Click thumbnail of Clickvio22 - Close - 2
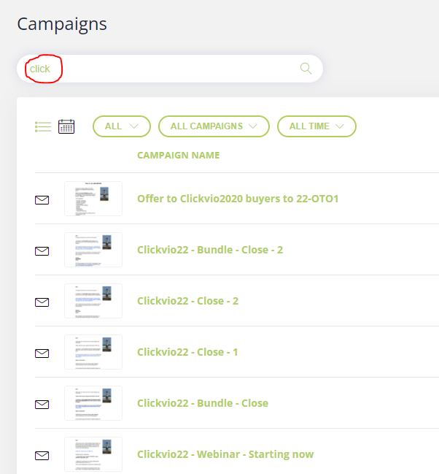Viewport: 439px width, 474px height. [x=93, y=301]
